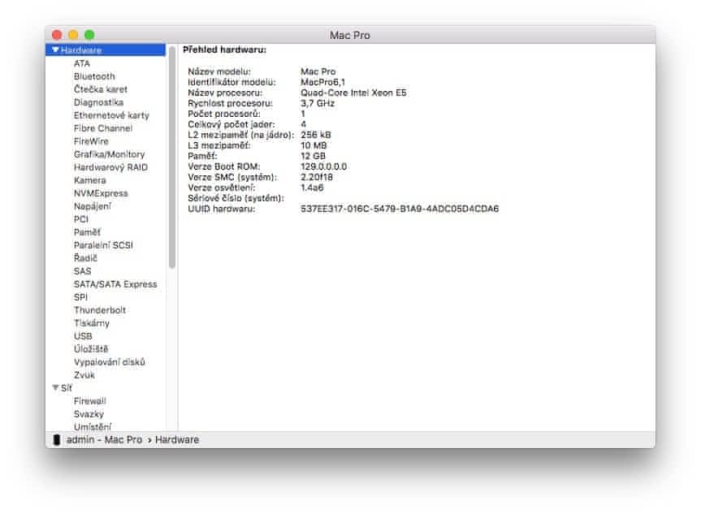The image size is (701, 513).
Task: Open Firewall under the Síť section
Action: (89, 401)
